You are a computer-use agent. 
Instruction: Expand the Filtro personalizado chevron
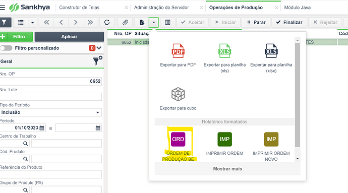(99, 48)
